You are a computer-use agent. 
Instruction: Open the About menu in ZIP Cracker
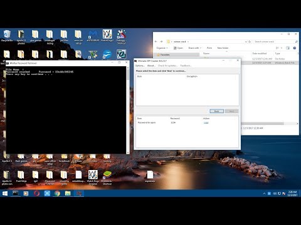[x=151, y=66]
